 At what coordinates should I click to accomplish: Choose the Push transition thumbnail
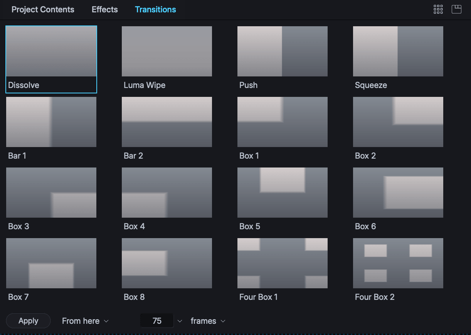pyautogui.click(x=283, y=51)
